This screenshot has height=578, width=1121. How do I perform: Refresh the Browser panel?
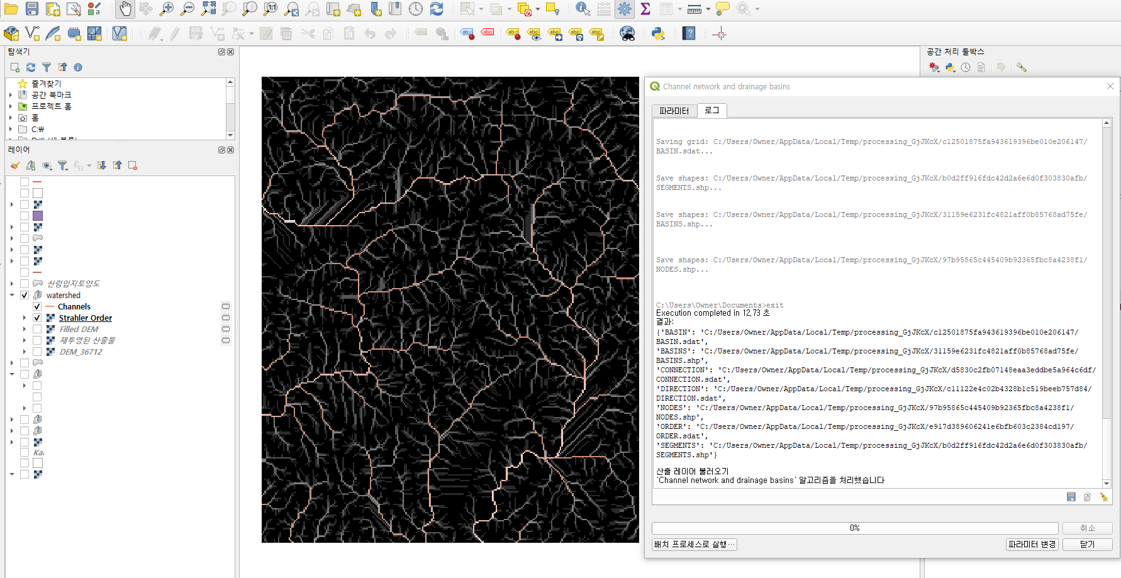31,67
